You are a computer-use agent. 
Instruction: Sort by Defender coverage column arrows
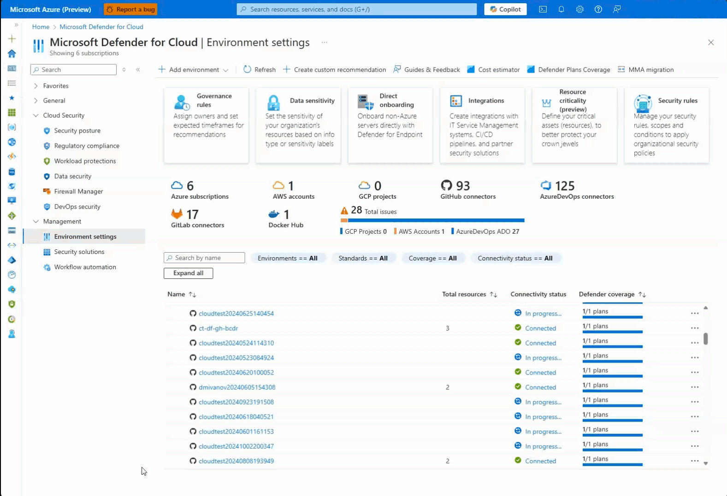[x=642, y=294]
